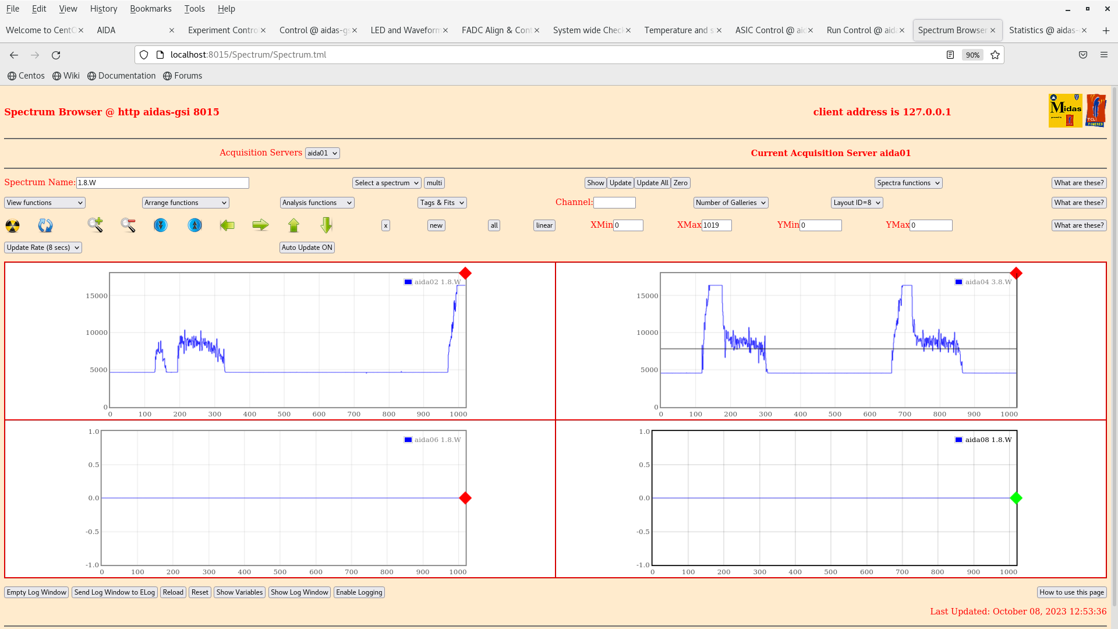Screen dimensions: 1118x629
Task: Click the yellow radiation hazard icon
Action: [12, 225]
